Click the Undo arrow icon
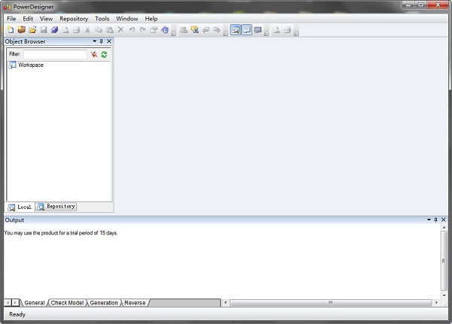 tap(132, 29)
